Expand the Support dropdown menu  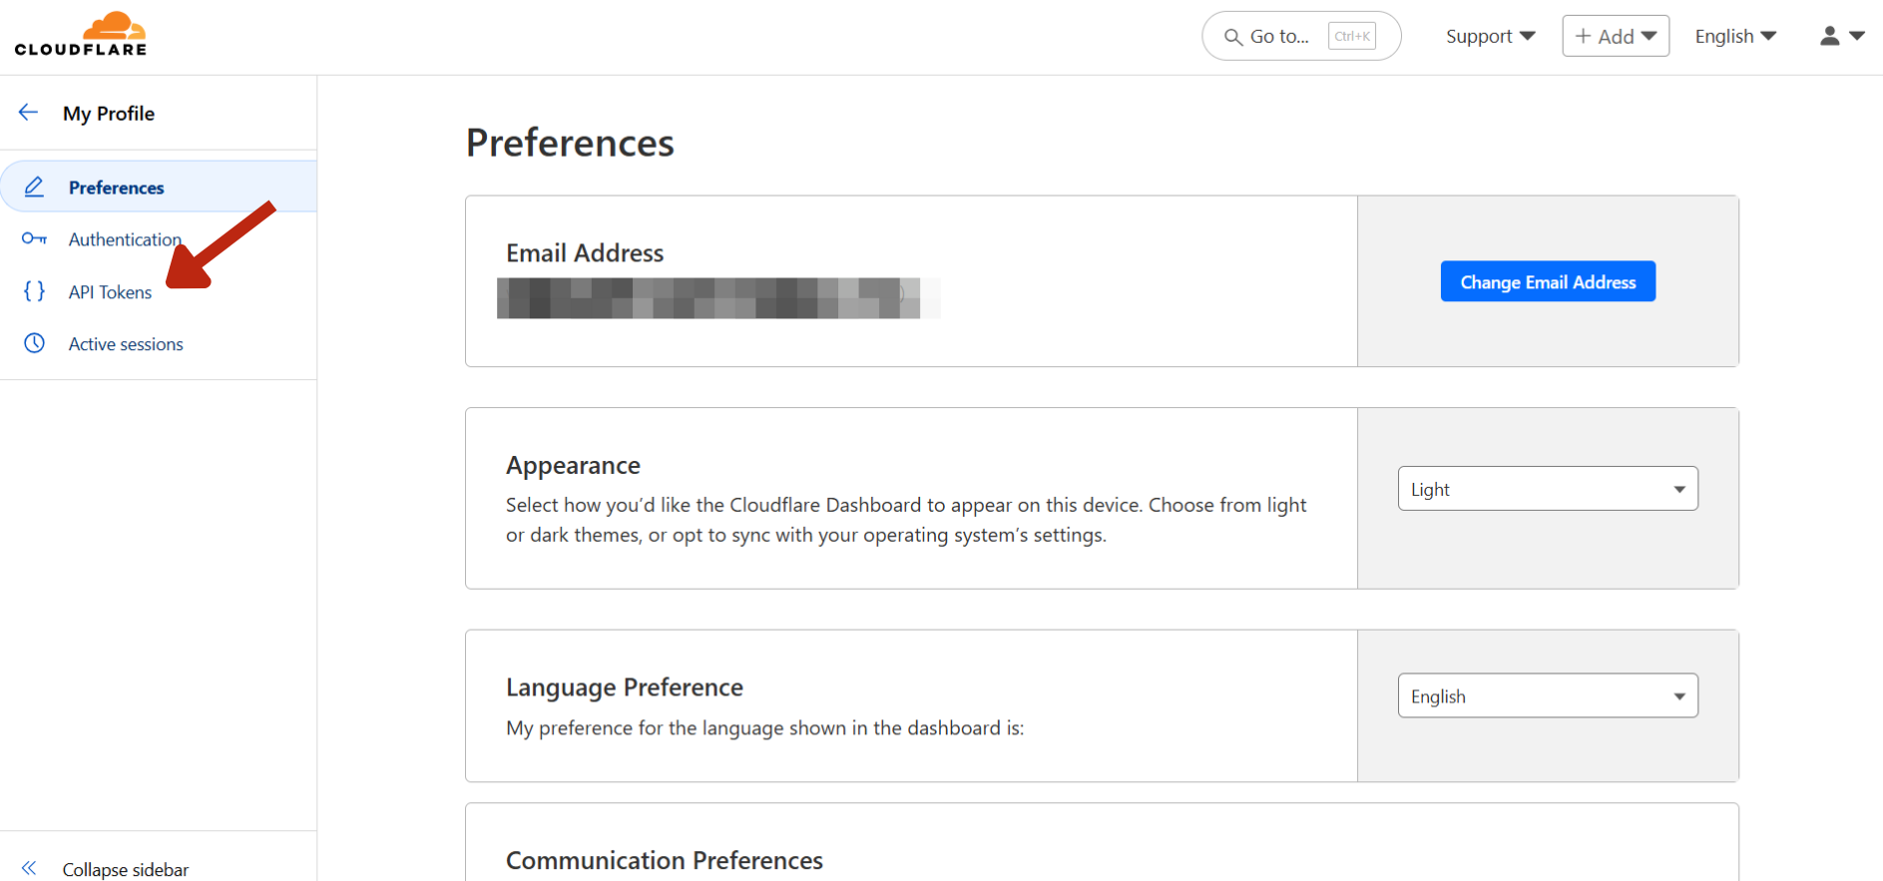(x=1490, y=36)
